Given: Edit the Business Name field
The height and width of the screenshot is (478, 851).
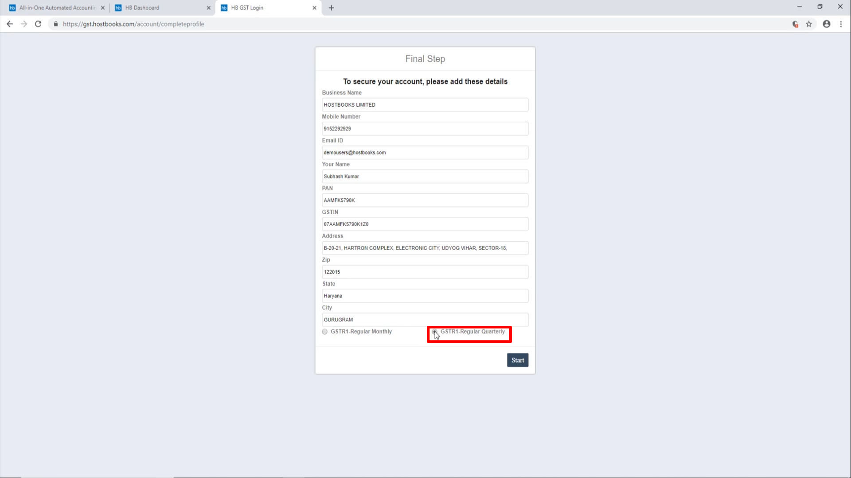Looking at the screenshot, I should (425, 105).
